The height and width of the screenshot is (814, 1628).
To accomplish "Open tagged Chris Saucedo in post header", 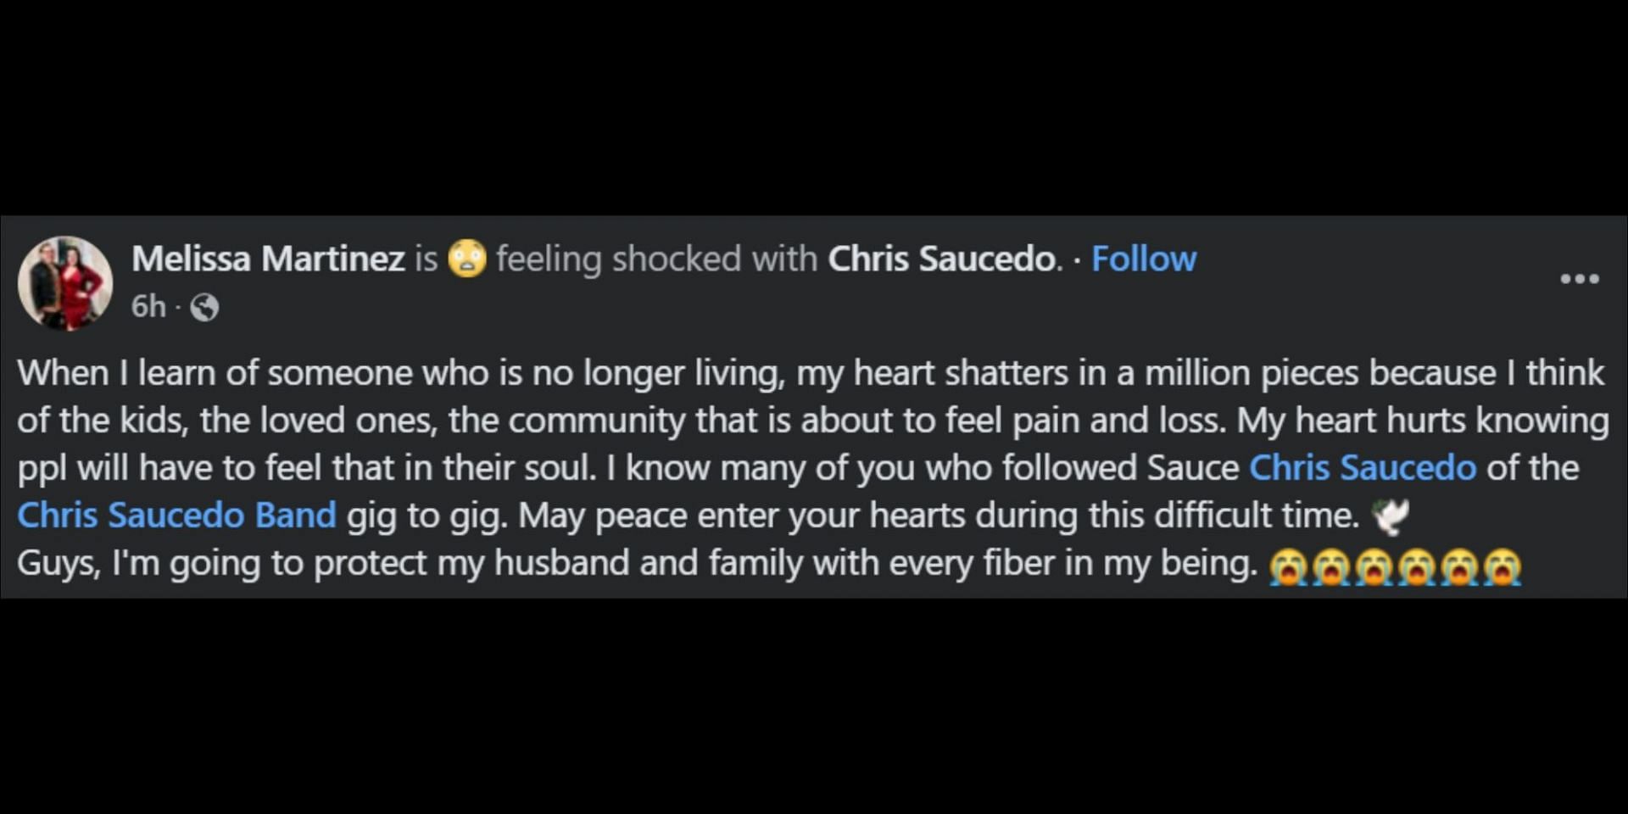I will point(941,259).
